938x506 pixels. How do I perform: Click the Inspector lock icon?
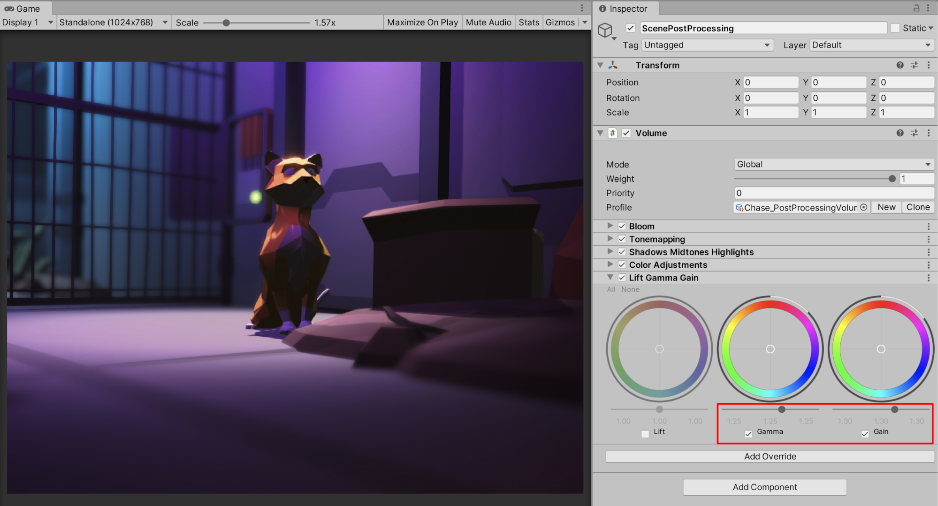(916, 8)
